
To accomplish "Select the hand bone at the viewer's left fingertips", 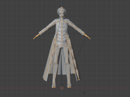I will point(36,36).
